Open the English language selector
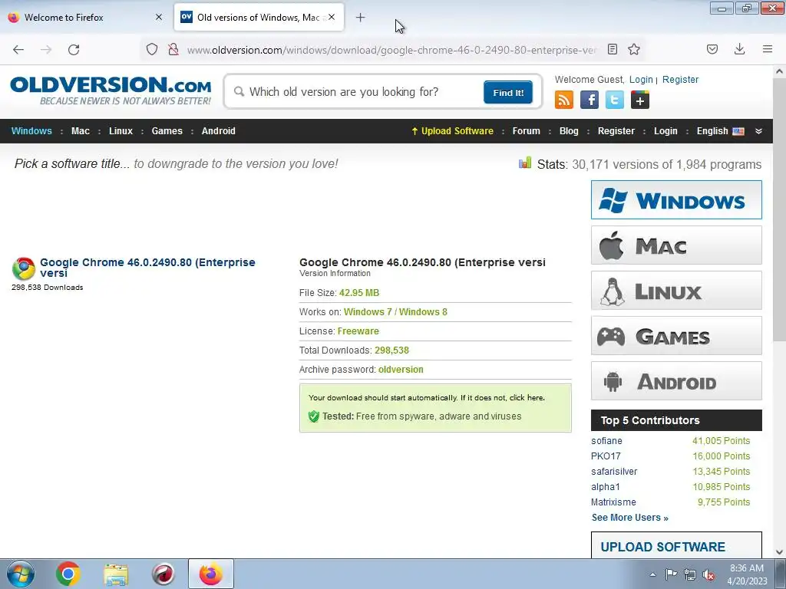 pyautogui.click(x=720, y=131)
